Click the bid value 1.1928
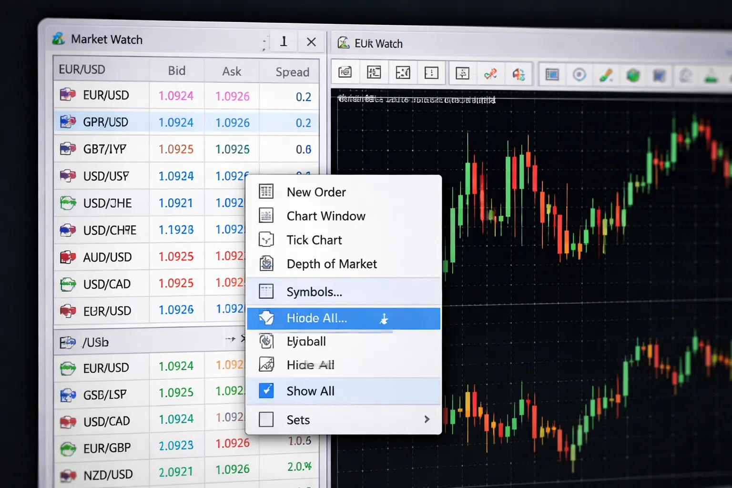732x488 pixels. (x=176, y=230)
